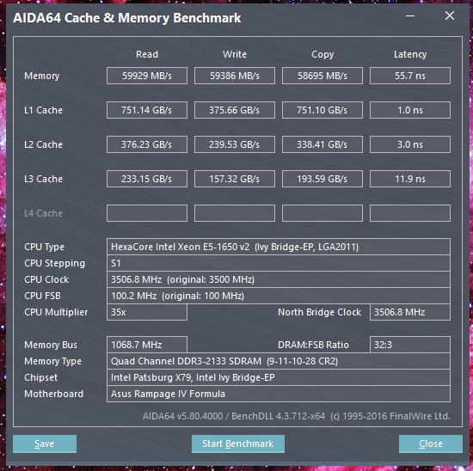
Task: Click the CPU Clock value field
Action: click(x=279, y=279)
